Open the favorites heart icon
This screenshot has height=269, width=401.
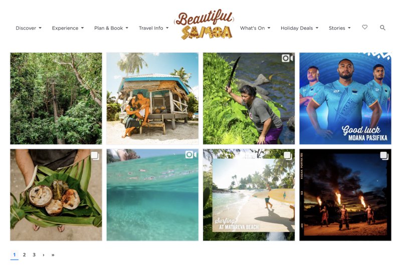(x=365, y=27)
